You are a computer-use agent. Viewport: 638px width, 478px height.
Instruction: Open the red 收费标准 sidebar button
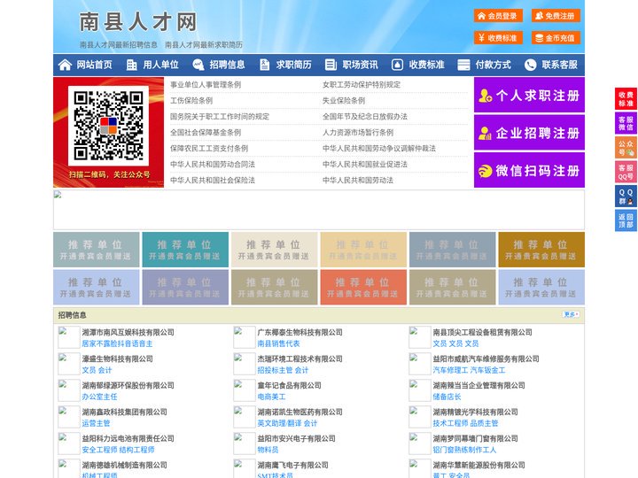tap(626, 99)
